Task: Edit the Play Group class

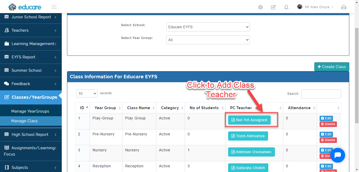Action: [326, 118]
